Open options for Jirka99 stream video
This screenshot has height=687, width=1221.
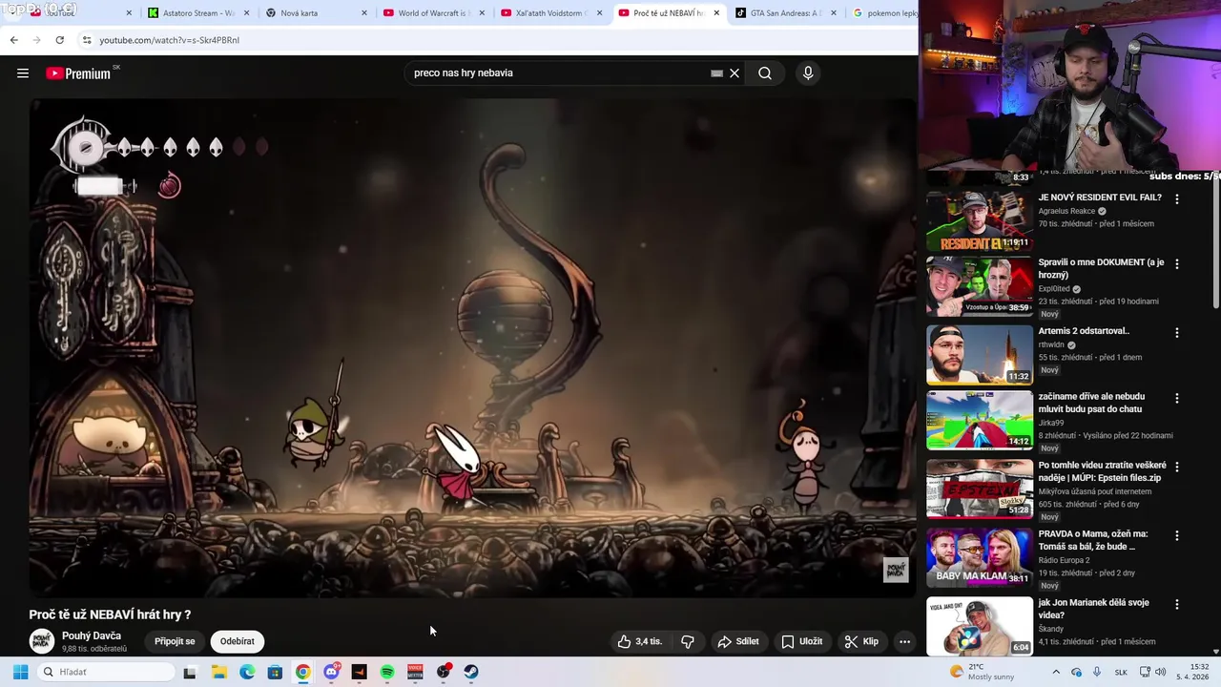(x=1177, y=398)
